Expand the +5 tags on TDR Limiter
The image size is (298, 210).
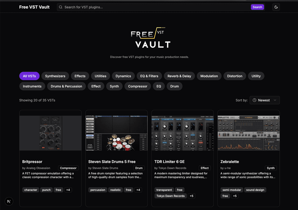191,196
